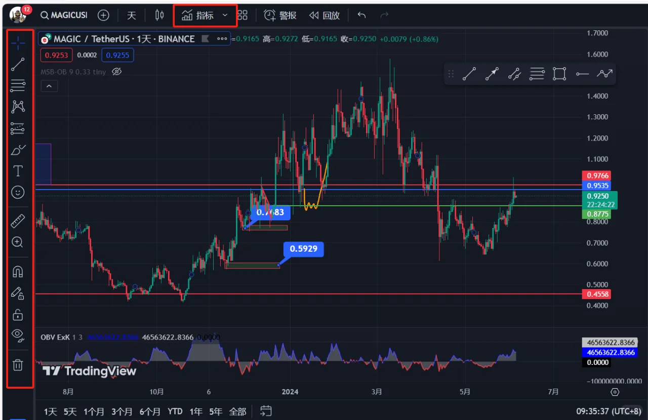The width and height of the screenshot is (648, 420).
Task: Select the XABCD pattern tool
Action: click(18, 106)
